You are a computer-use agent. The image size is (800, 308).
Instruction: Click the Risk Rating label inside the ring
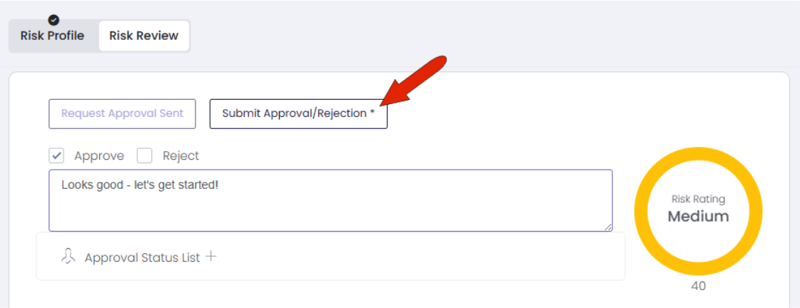[x=699, y=199]
